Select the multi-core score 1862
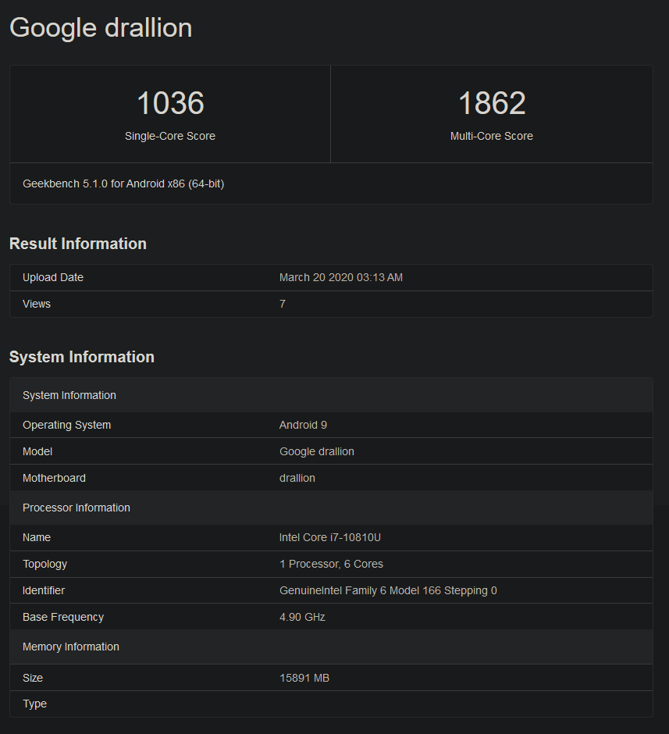Screen dimensions: 669x734 coord(492,103)
